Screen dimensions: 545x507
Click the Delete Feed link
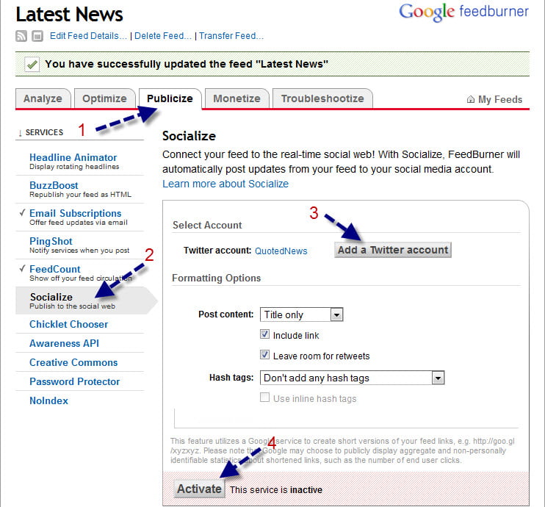163,36
